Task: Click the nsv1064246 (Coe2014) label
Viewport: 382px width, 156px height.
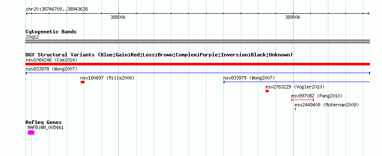Action: pos(52,60)
